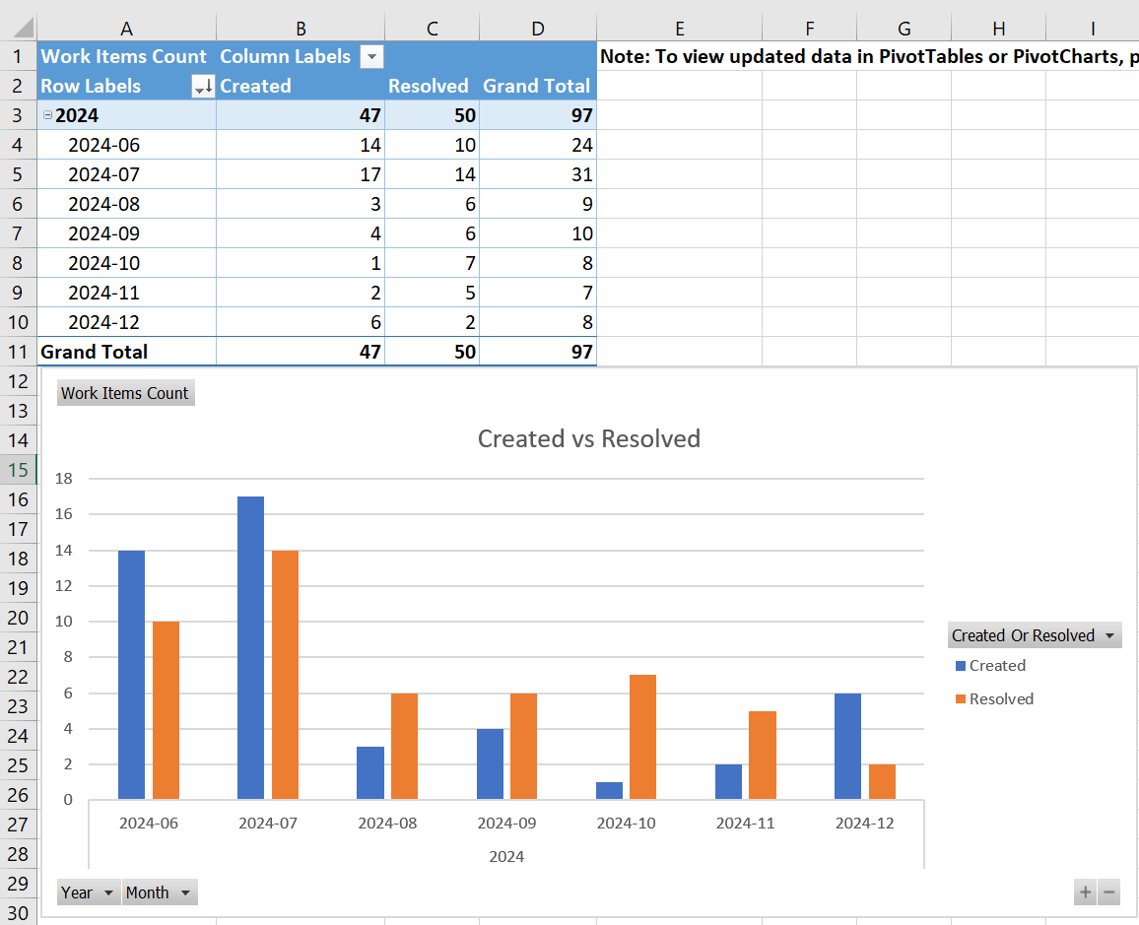Open the Year field button dropdown
Viewport: 1139px width, 925px height.
[x=106, y=892]
